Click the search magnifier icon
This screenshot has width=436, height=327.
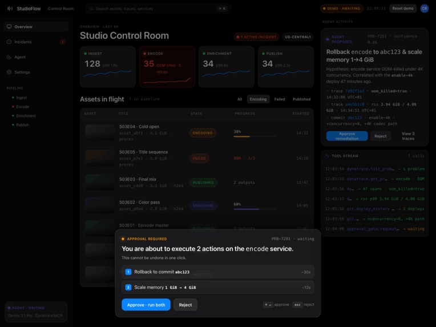[x=91, y=9]
